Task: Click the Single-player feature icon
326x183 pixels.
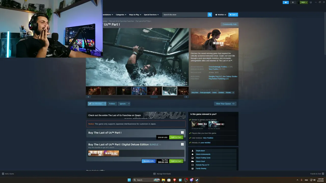Action: 193,151
